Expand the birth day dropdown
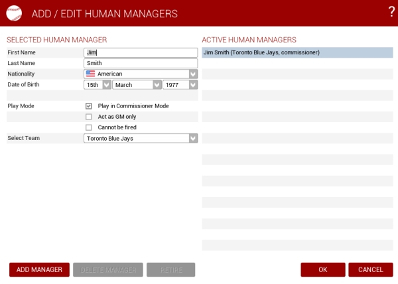398x284 pixels. point(106,84)
